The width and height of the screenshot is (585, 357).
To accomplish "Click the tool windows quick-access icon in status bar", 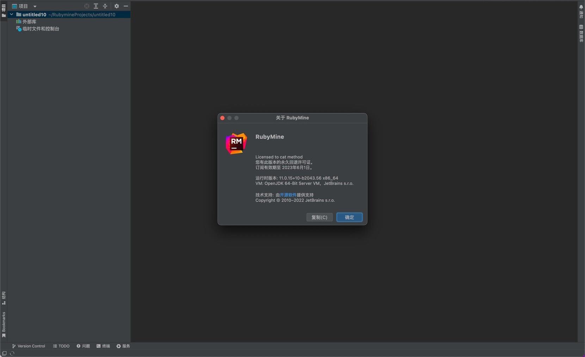I will 4,353.
